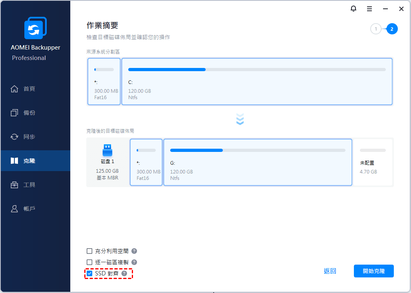
Task: Minimize the AOMEI Backupper window
Action: tap(385, 9)
